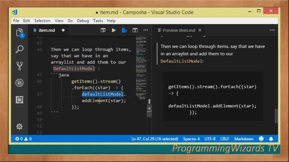Click `DefaultListModel` inline code in editor
The height and width of the screenshot is (162, 289).
tap(74, 68)
